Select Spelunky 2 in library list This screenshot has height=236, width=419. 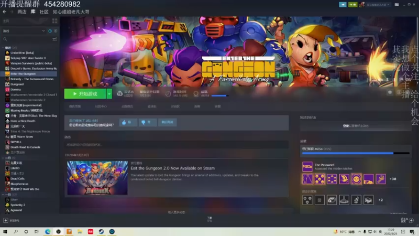pos(18,205)
